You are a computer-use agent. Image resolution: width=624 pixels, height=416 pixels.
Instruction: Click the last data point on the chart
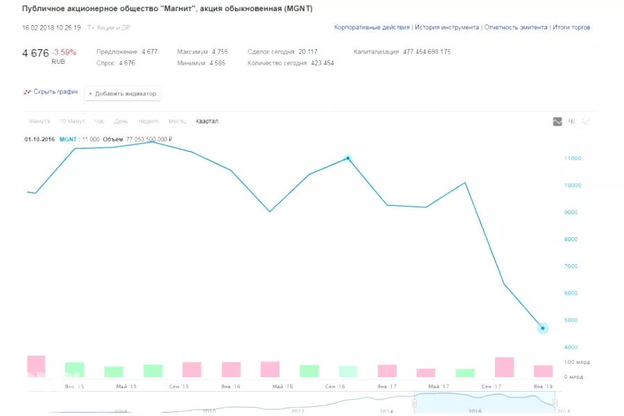click(543, 328)
